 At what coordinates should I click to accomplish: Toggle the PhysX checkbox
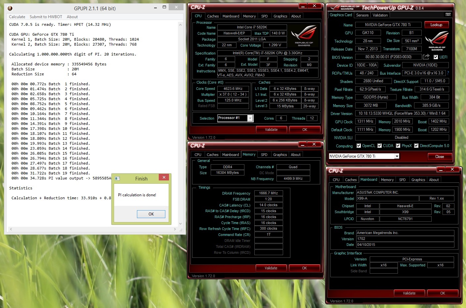398,146
